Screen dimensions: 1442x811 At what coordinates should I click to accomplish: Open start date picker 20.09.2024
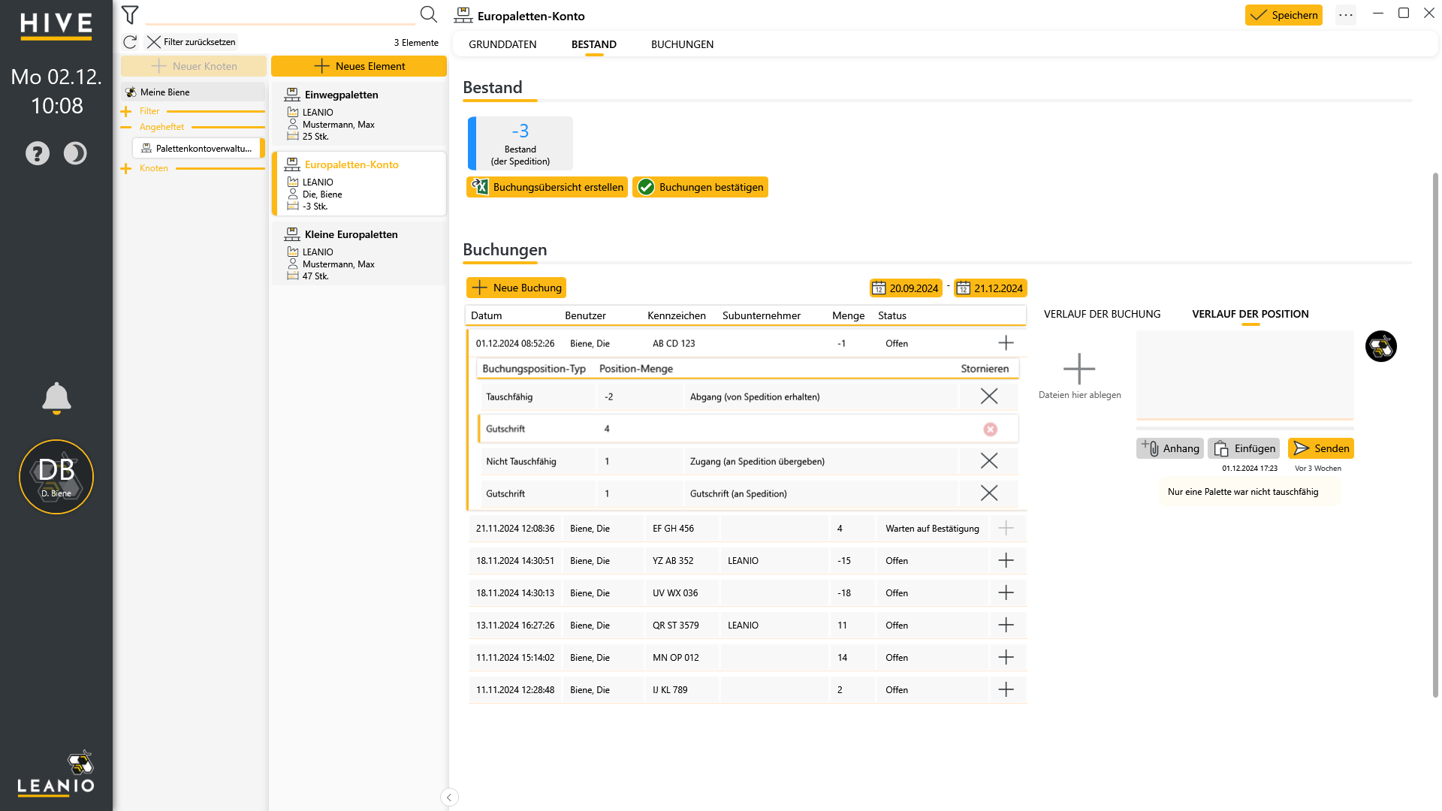point(906,288)
